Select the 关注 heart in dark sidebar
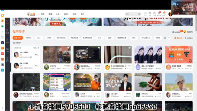The height and width of the screenshot is (111, 197). coord(7,22)
